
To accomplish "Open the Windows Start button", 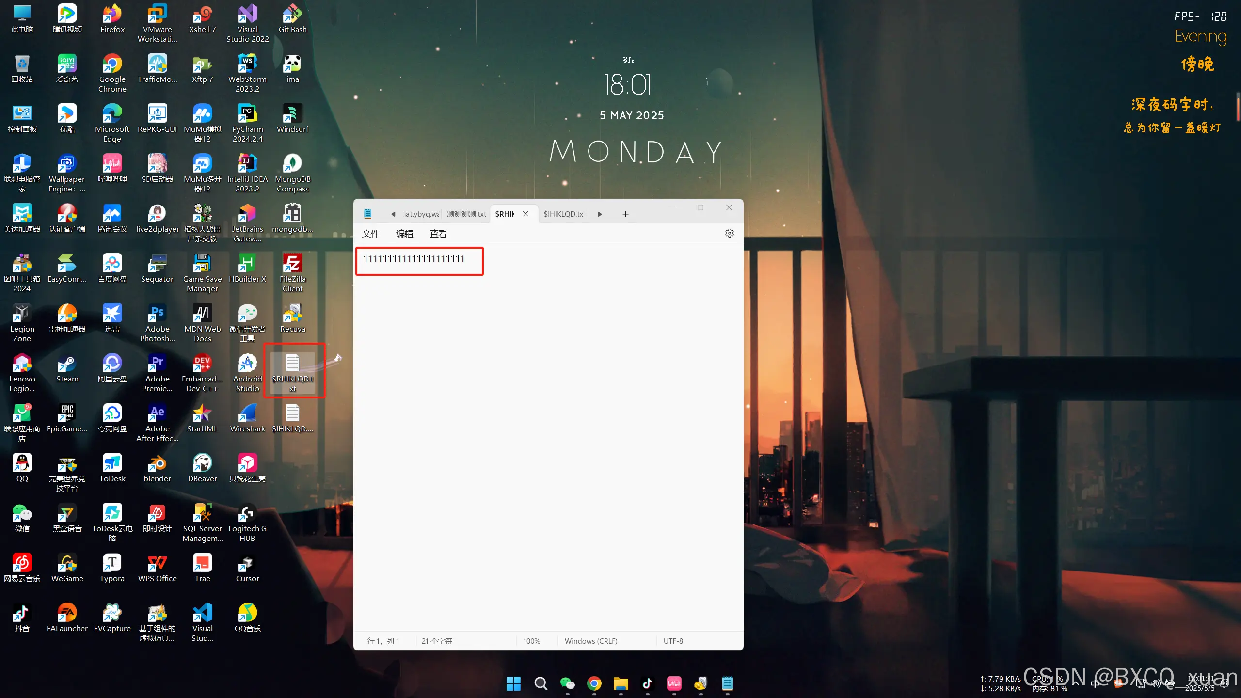I will [513, 683].
